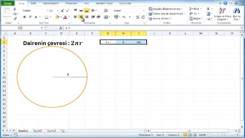Click the formula bar input

coord(152,28)
